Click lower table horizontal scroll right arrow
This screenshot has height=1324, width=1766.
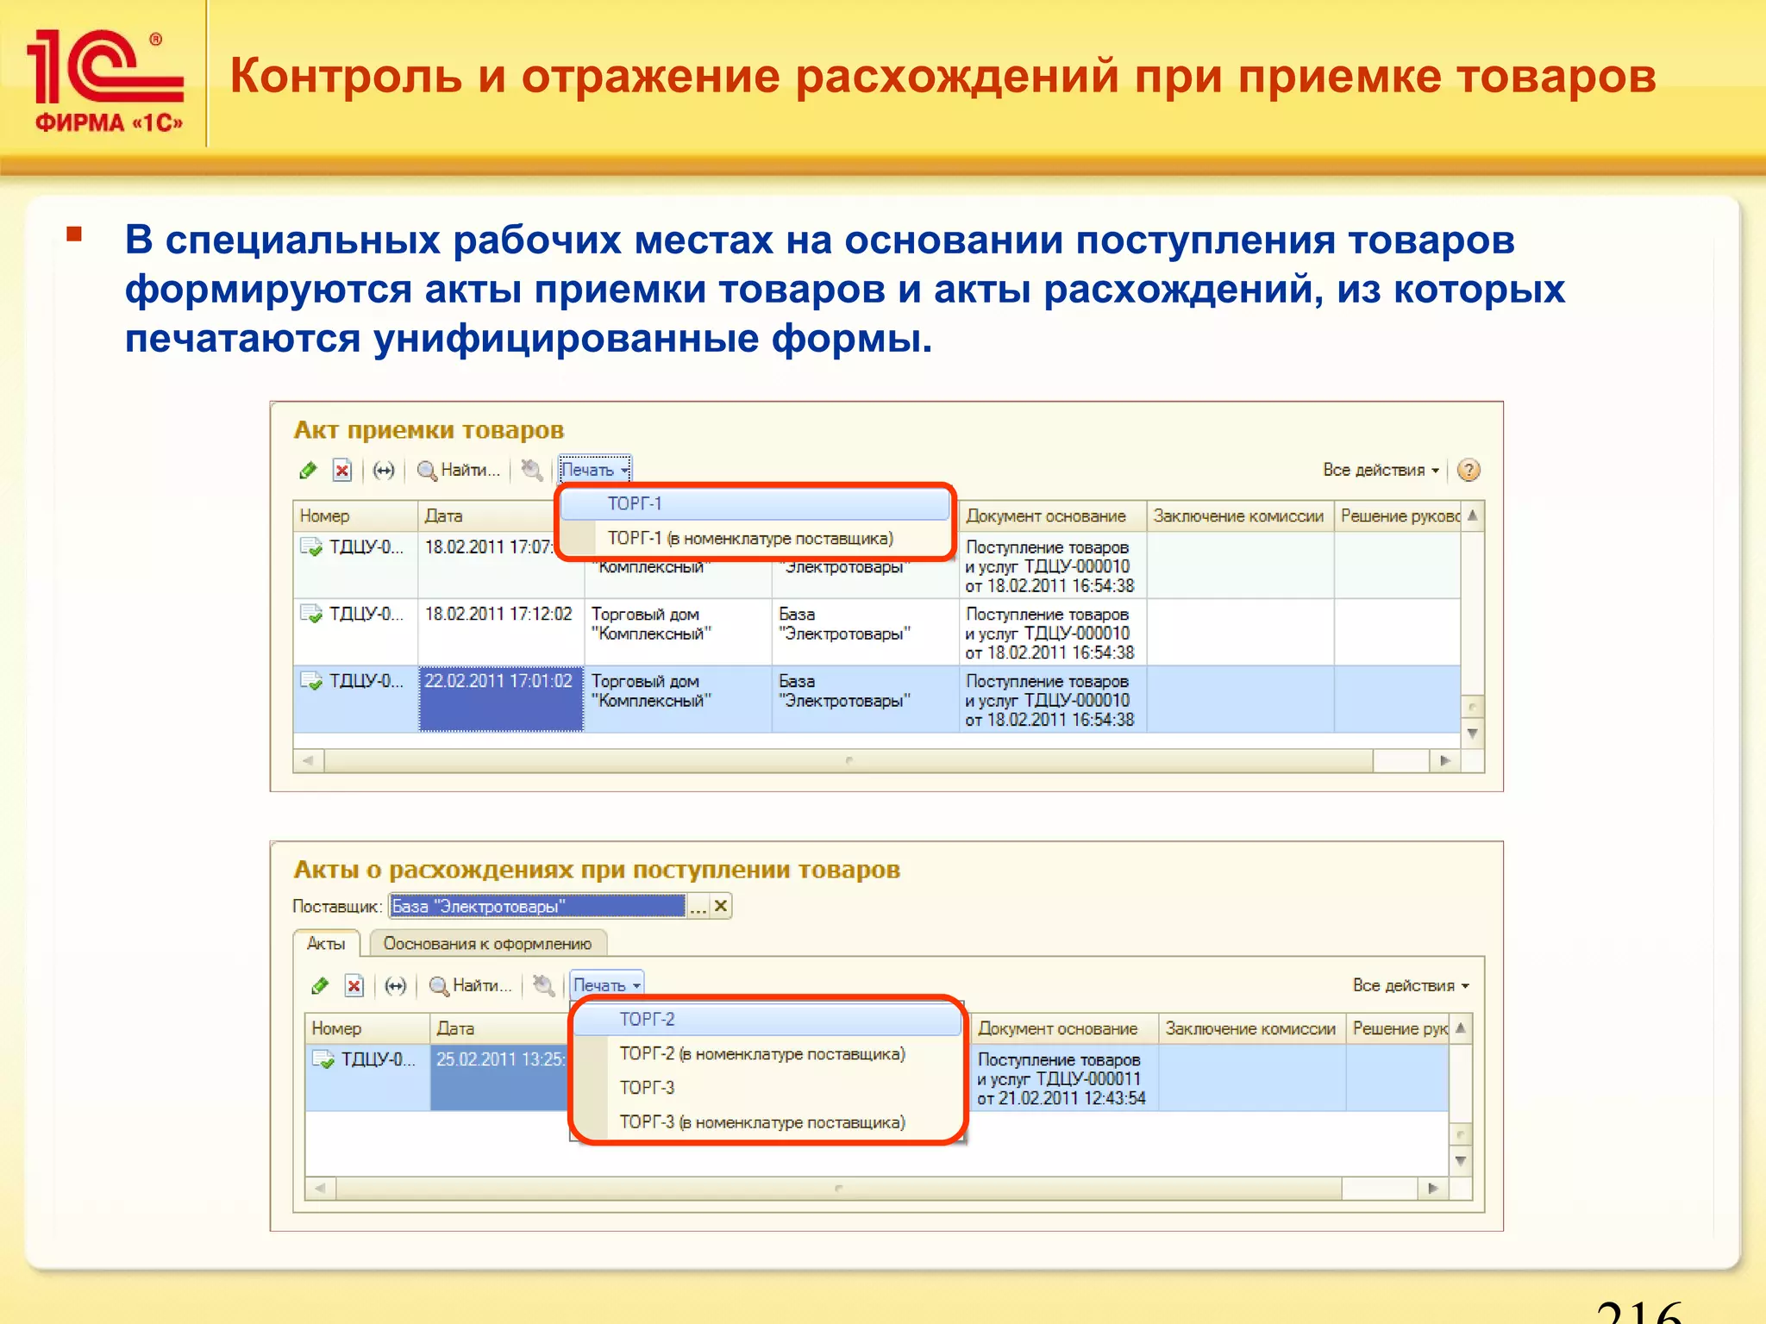(x=1433, y=1188)
